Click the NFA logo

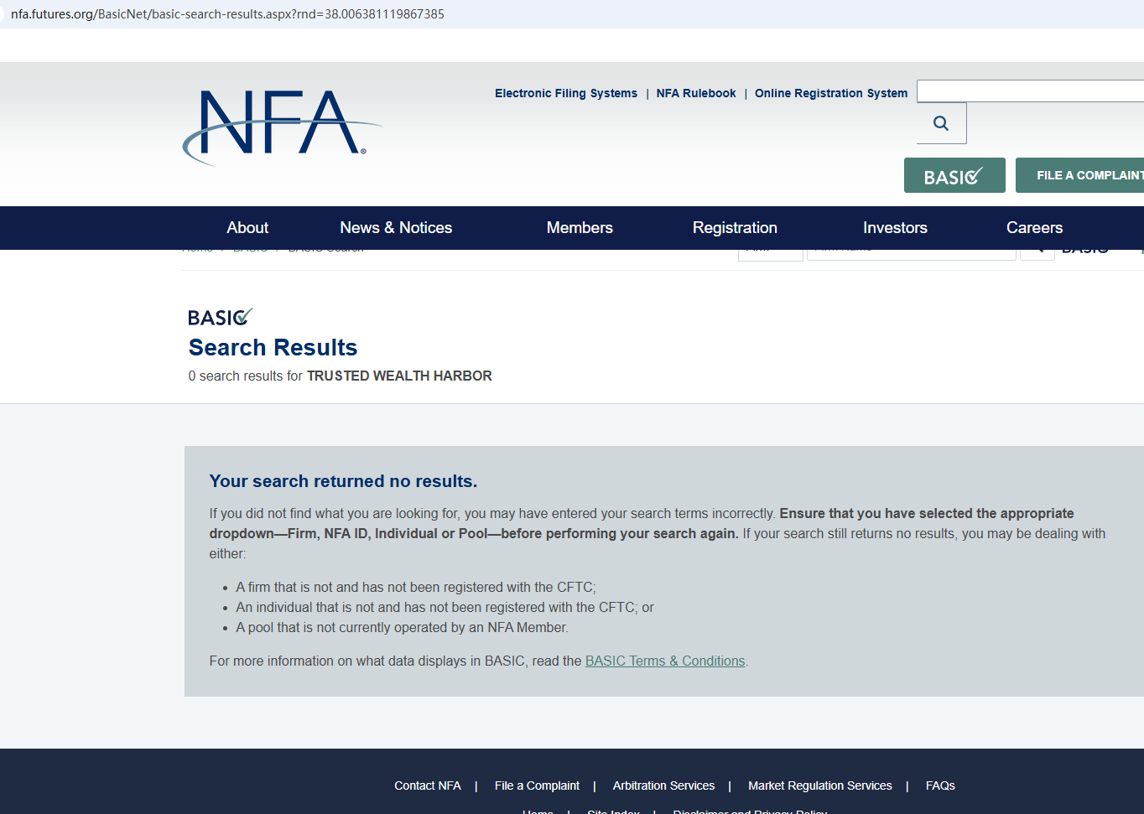click(282, 127)
